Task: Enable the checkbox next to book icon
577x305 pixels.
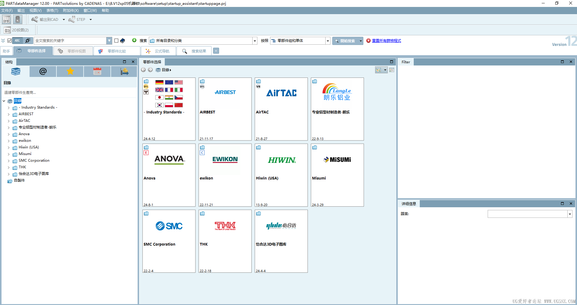Action: coord(116,40)
